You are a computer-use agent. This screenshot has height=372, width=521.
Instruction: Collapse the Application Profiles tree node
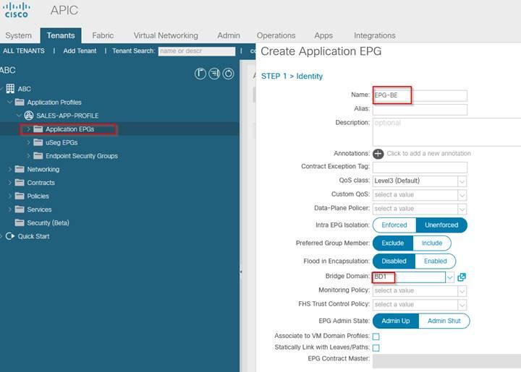click(x=9, y=102)
